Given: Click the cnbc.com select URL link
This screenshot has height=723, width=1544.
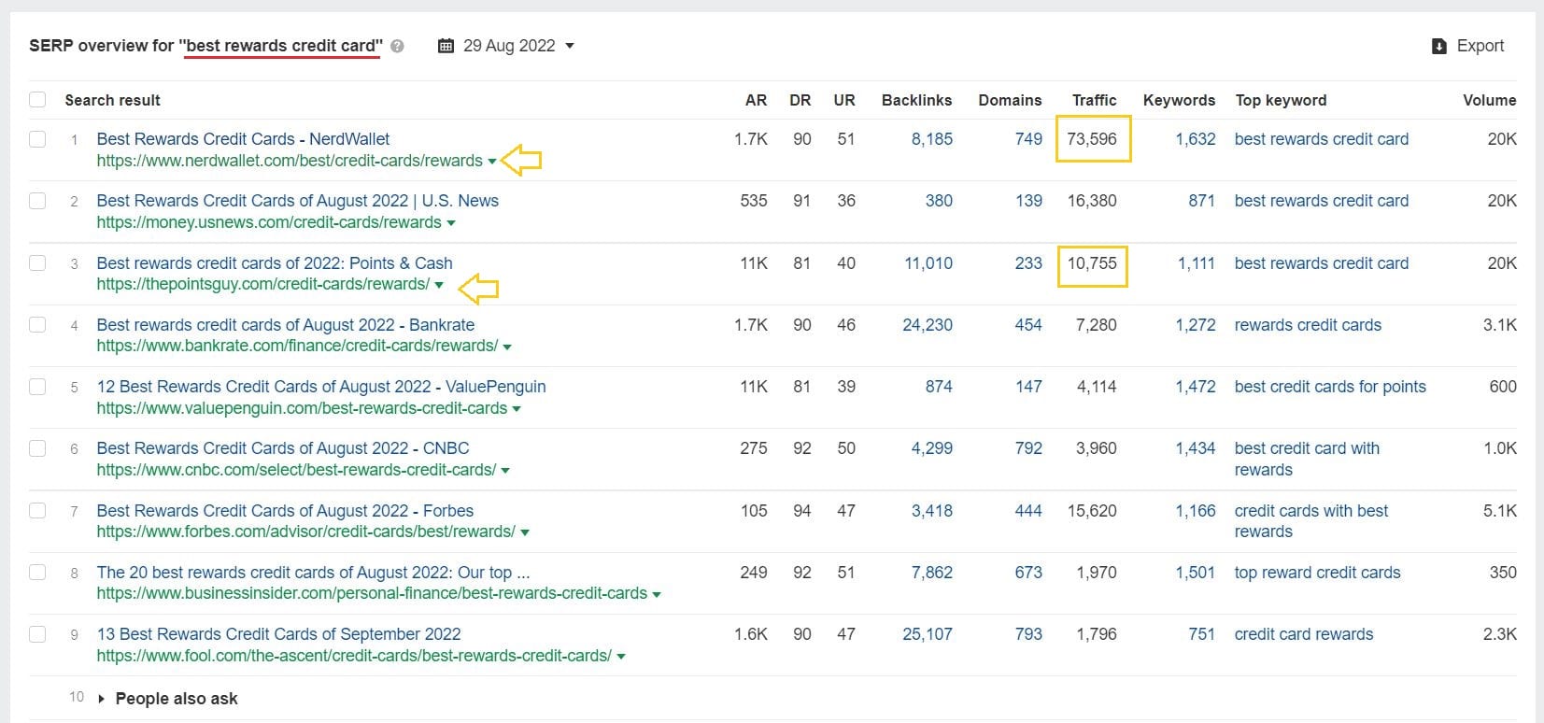Looking at the screenshot, I should click(x=296, y=470).
